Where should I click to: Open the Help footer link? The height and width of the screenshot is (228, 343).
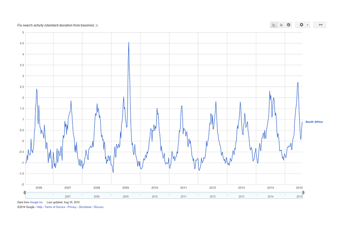(x=40, y=207)
